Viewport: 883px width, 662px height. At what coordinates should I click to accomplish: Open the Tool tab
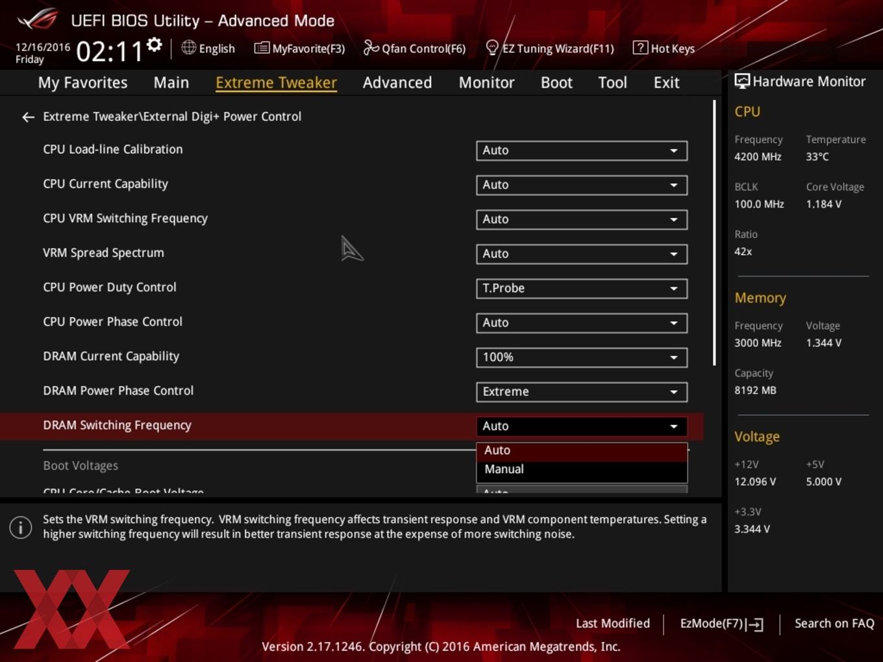click(612, 82)
